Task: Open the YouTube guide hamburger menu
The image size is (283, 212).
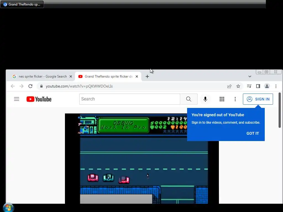Action: [17, 99]
